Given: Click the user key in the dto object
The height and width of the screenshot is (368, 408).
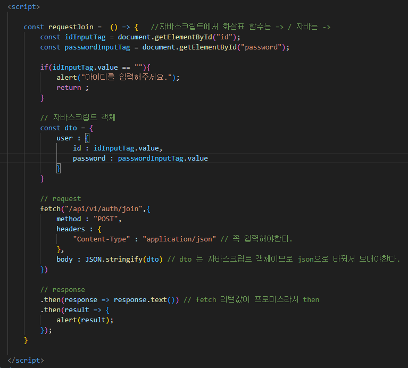Looking at the screenshot, I should click(x=64, y=138).
